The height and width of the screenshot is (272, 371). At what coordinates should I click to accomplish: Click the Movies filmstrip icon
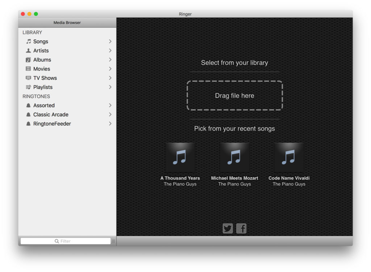[x=28, y=69]
